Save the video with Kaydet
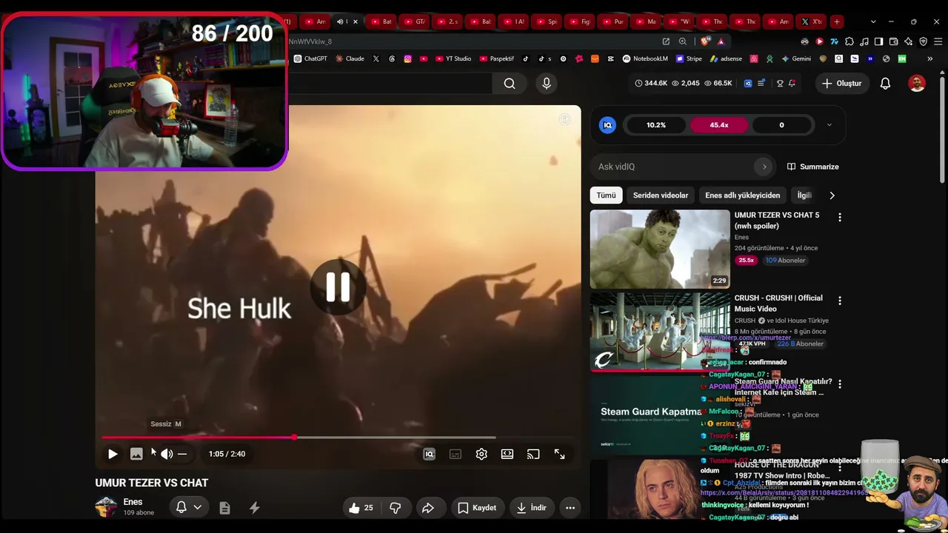This screenshot has height=533, width=948. pyautogui.click(x=477, y=508)
